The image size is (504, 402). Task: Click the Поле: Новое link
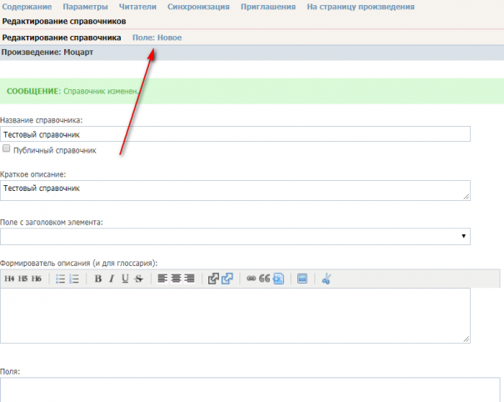157,38
